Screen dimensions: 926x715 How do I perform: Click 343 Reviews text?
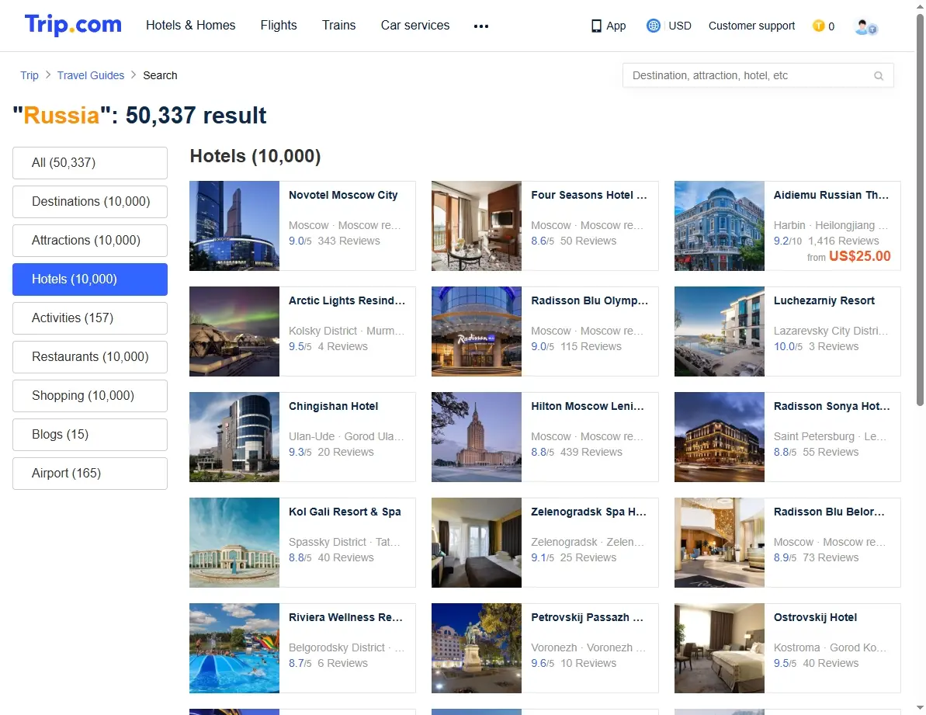point(349,241)
